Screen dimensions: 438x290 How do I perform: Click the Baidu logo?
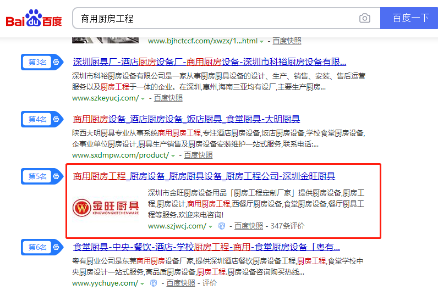click(34, 18)
